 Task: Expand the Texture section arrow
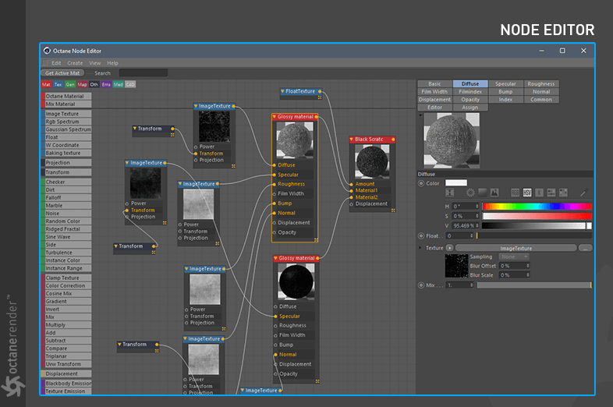420,248
